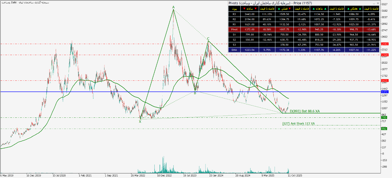
Task: Close the Pivots panel
Action: [x=378, y=3]
